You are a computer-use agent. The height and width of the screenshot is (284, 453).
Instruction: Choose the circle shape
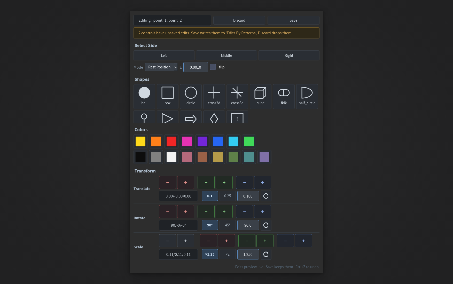(x=191, y=96)
